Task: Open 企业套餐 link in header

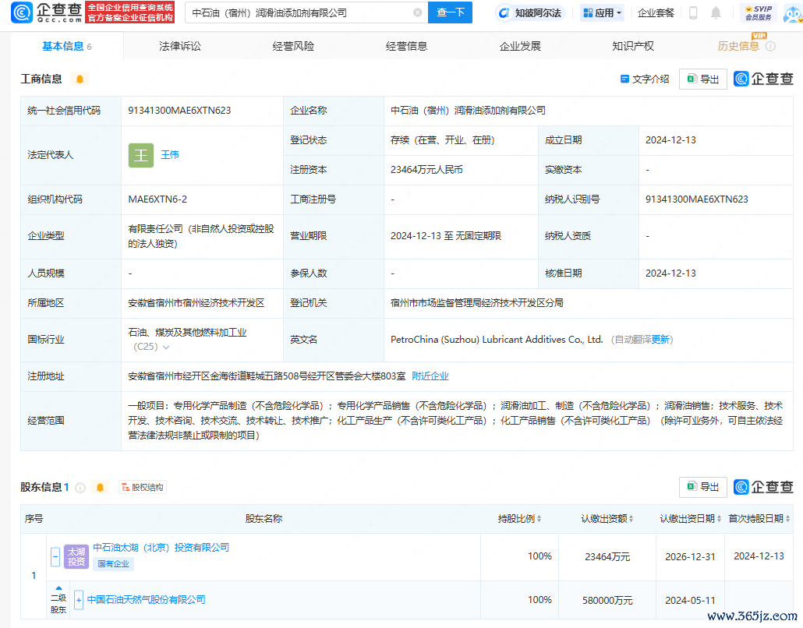Action: click(x=656, y=12)
